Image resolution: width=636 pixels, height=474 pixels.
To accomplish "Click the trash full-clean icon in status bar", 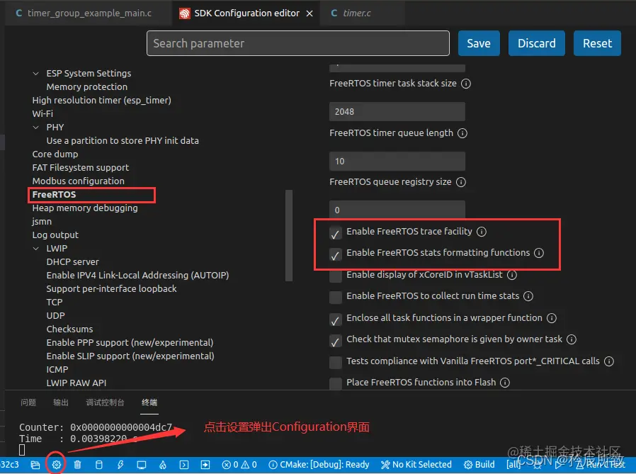I will (x=77, y=464).
